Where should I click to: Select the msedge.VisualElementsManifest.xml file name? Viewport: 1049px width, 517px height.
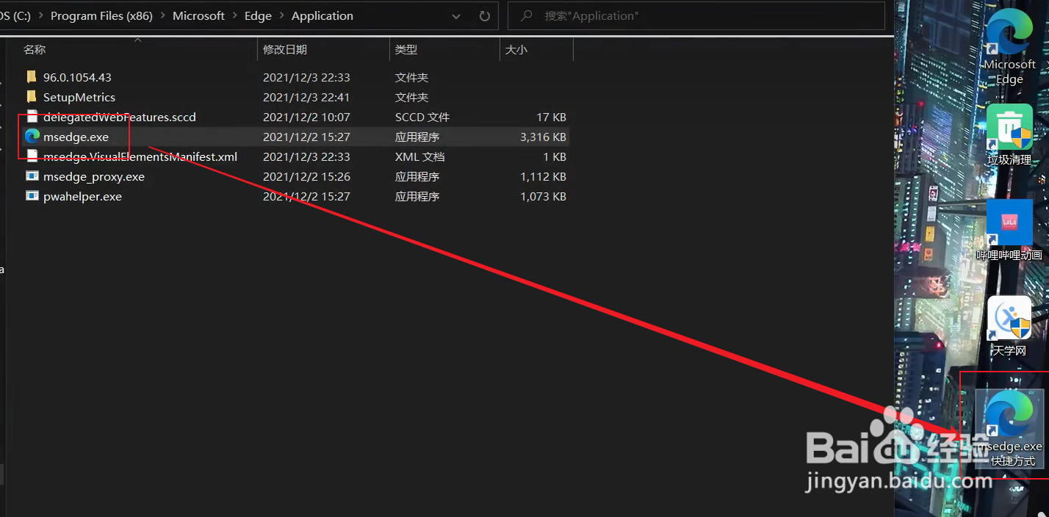click(x=140, y=156)
